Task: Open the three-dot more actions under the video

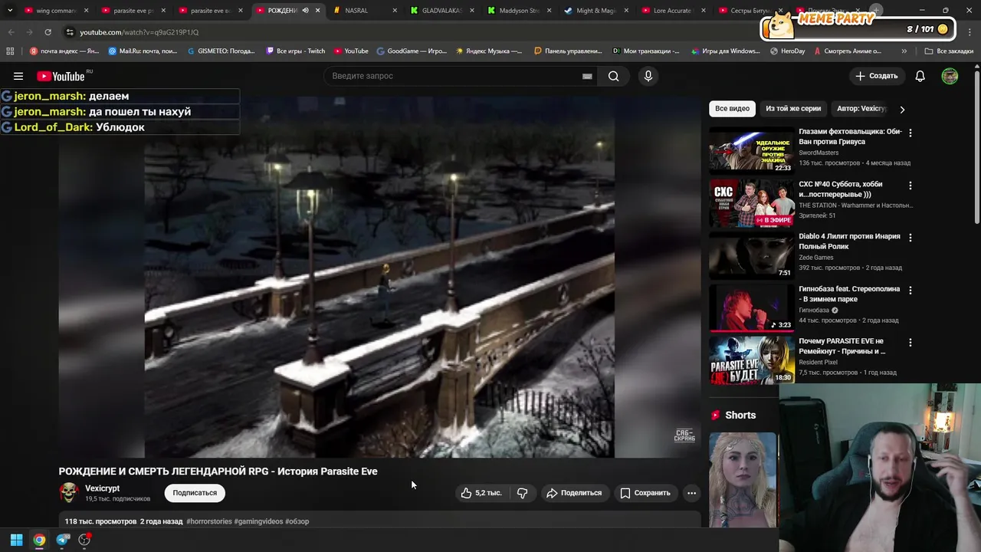Action: [x=691, y=493]
